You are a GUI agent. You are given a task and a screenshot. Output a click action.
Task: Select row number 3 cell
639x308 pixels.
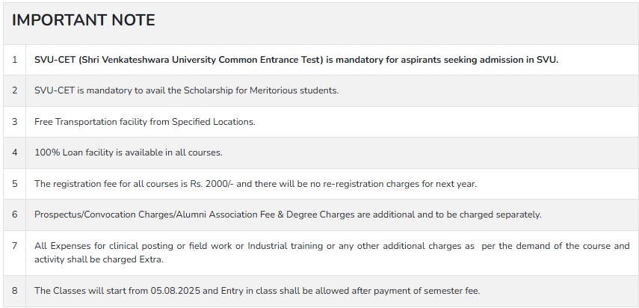click(15, 121)
